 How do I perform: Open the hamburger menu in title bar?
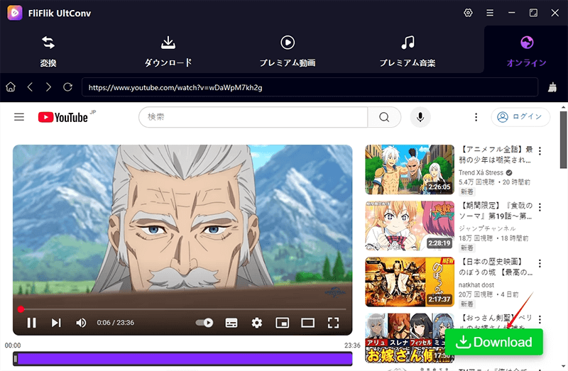pyautogui.click(x=490, y=13)
